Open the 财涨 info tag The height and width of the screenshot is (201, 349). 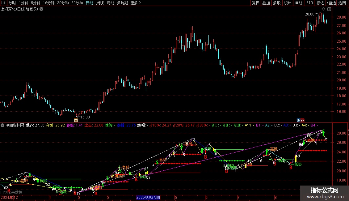tap(301, 120)
